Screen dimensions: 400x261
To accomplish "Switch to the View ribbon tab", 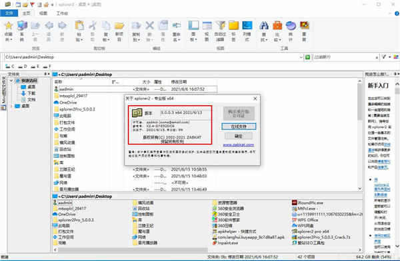I will 43,13.
